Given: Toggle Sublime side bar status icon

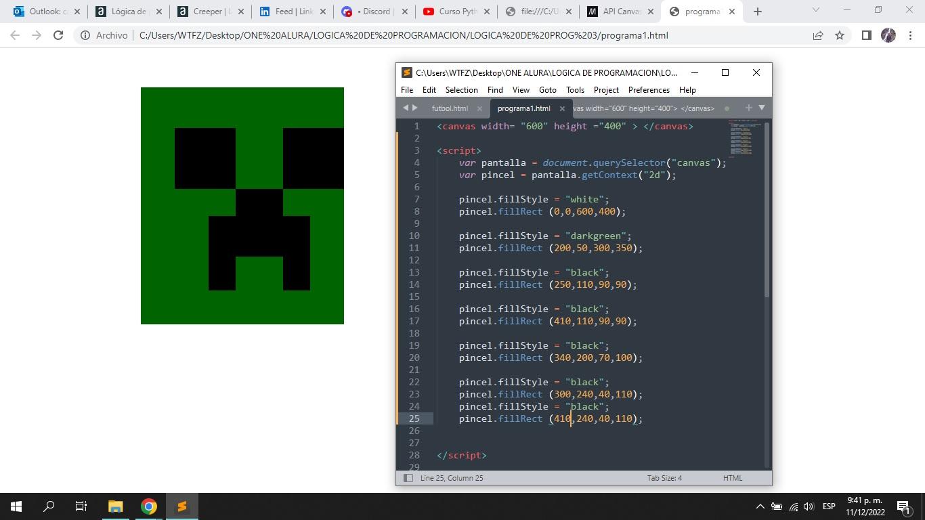Looking at the screenshot, I should (408, 478).
